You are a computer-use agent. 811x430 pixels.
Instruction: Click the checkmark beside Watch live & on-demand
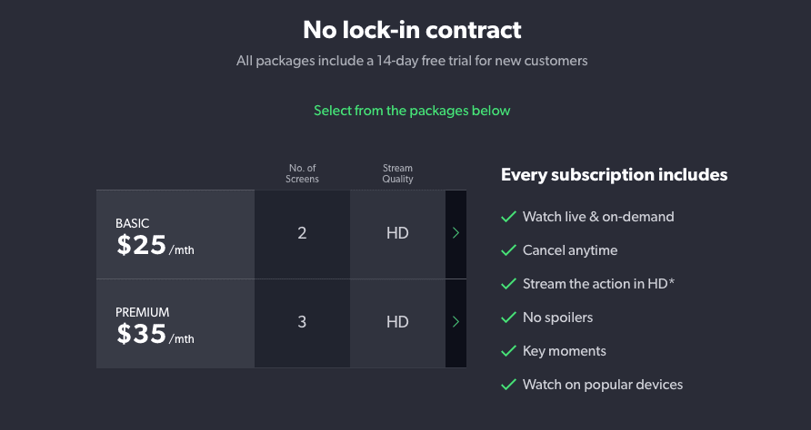coord(509,216)
